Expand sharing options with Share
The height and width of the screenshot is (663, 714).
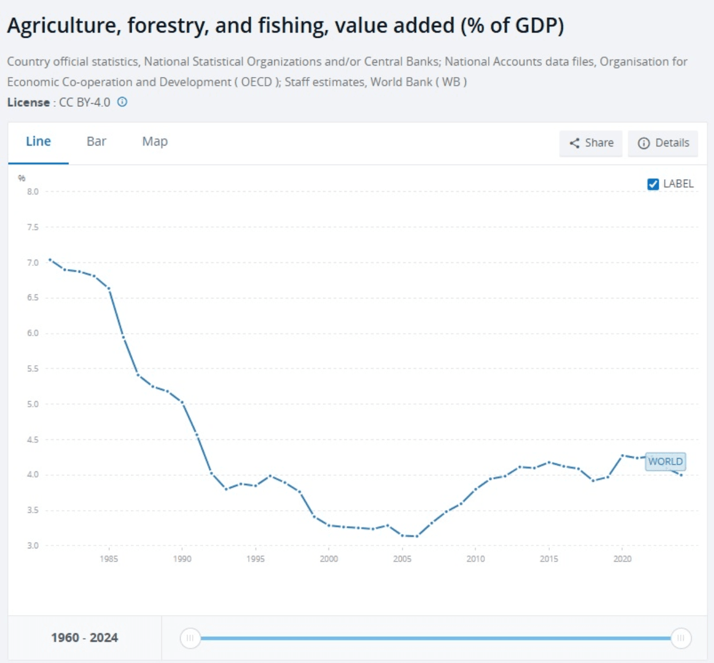click(591, 143)
